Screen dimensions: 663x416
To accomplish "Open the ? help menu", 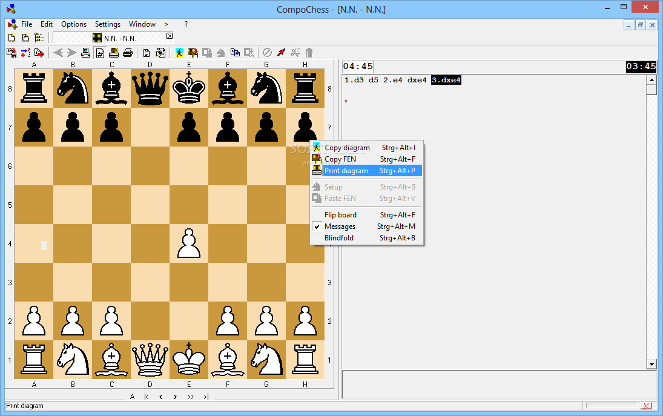I will (x=186, y=24).
